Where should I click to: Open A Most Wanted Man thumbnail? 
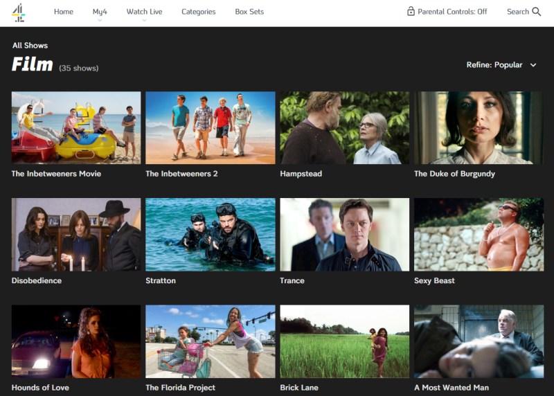[479, 341]
